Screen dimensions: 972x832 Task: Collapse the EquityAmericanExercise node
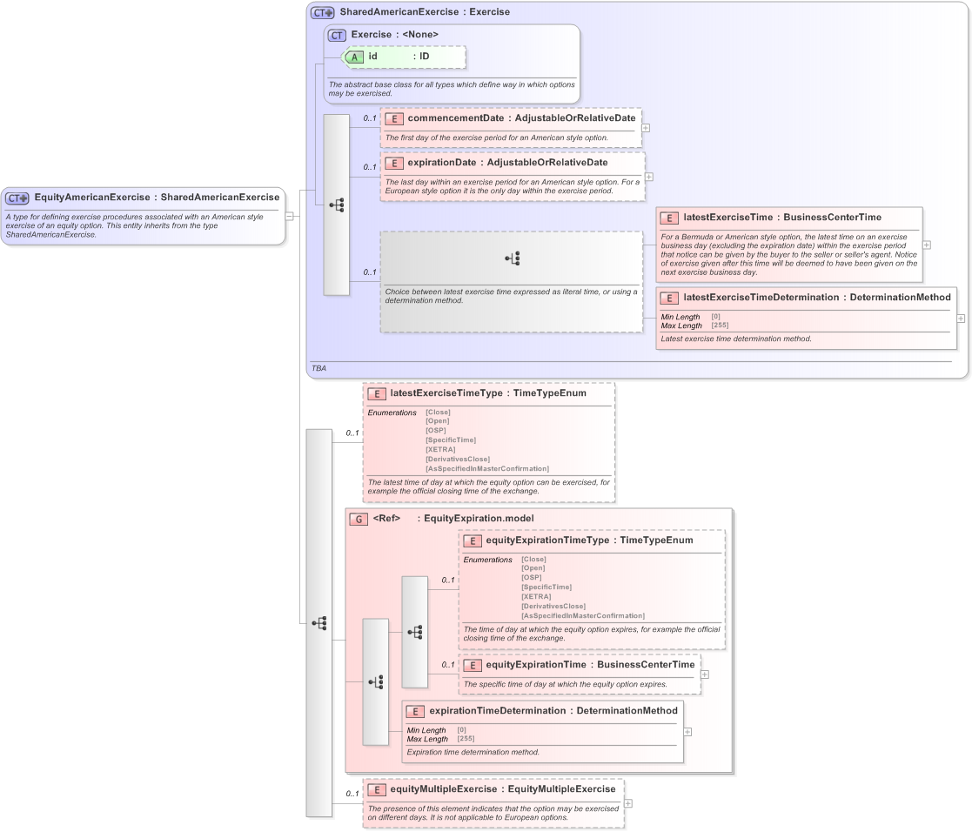click(289, 217)
